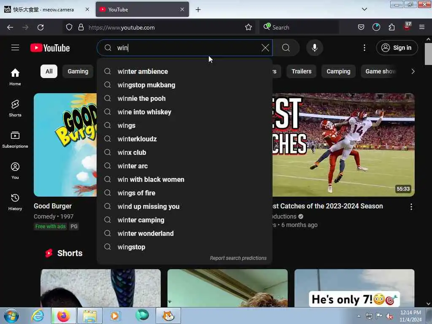Open History in the sidebar

coord(15,202)
